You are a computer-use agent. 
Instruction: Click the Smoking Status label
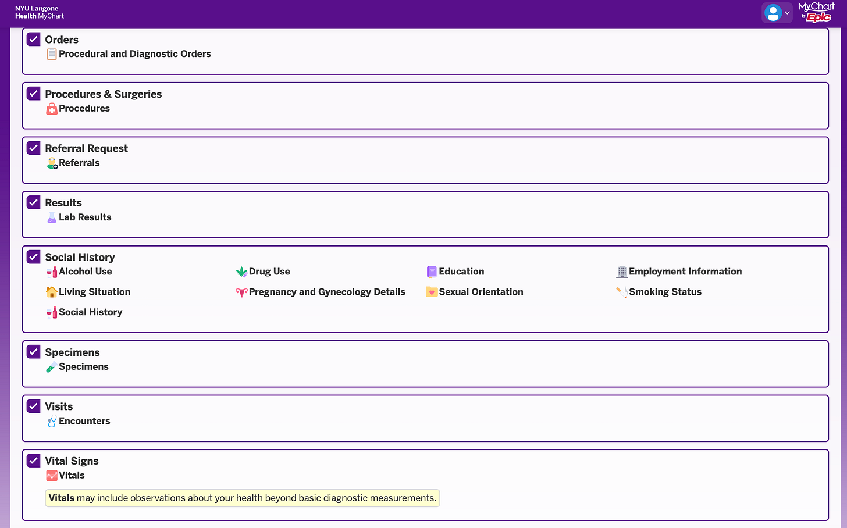[665, 292]
